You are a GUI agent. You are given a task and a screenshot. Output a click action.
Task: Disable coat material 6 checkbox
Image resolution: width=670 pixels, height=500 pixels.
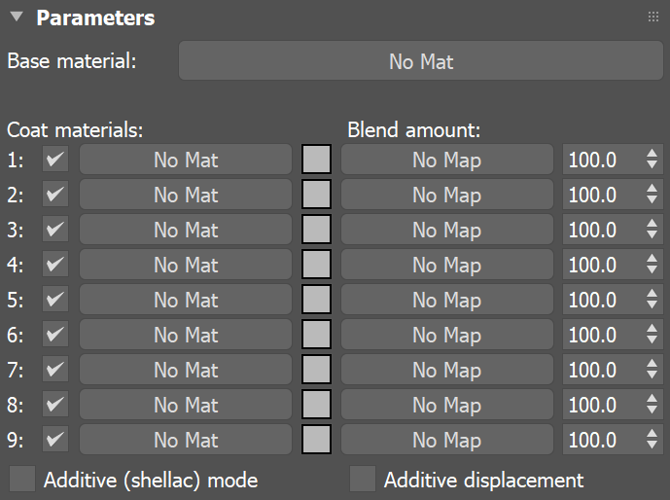pos(55,335)
